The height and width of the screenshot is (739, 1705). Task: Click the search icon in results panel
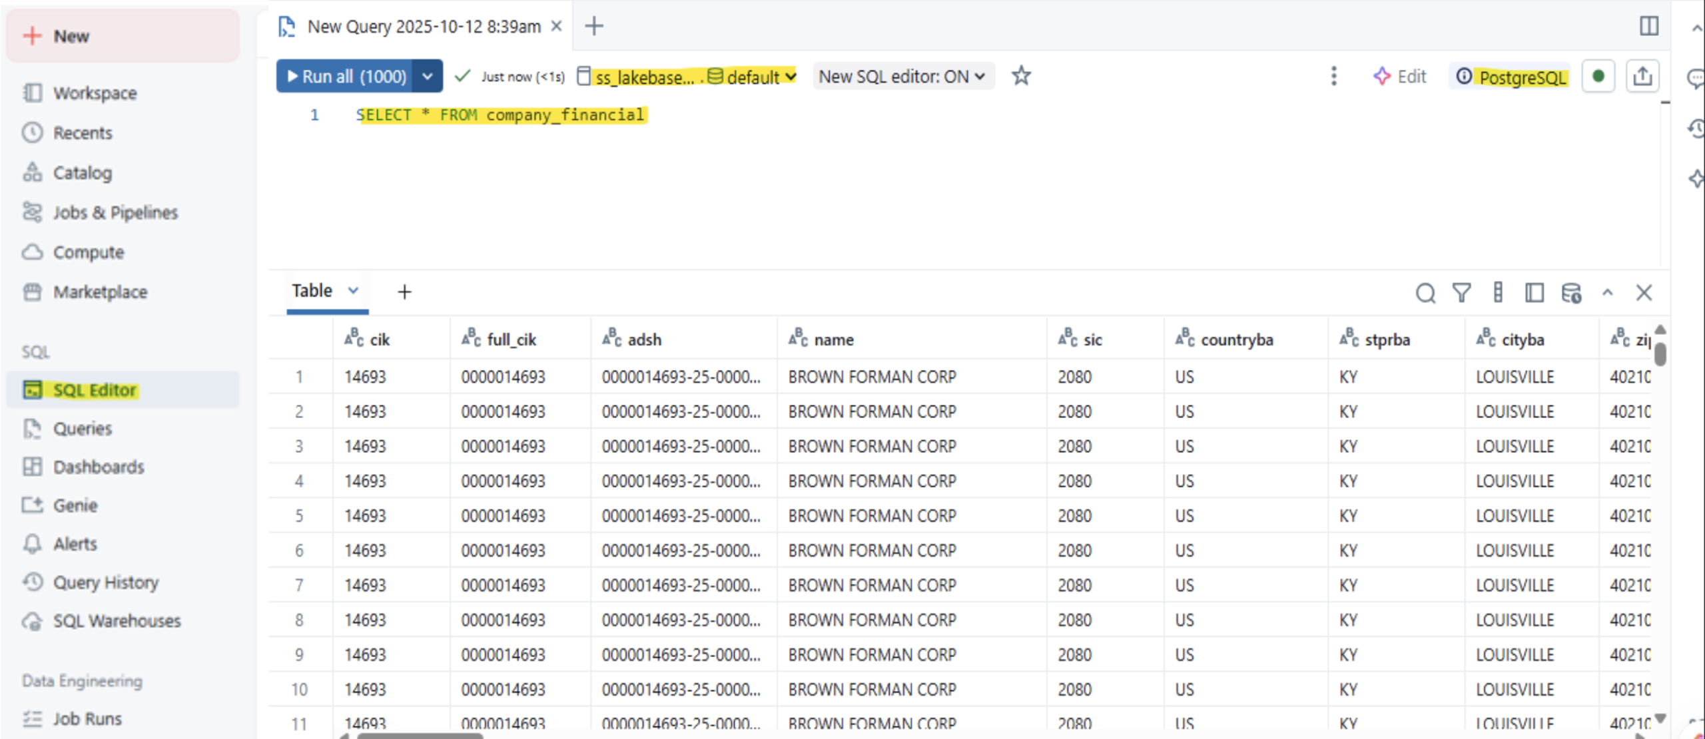[x=1425, y=293]
